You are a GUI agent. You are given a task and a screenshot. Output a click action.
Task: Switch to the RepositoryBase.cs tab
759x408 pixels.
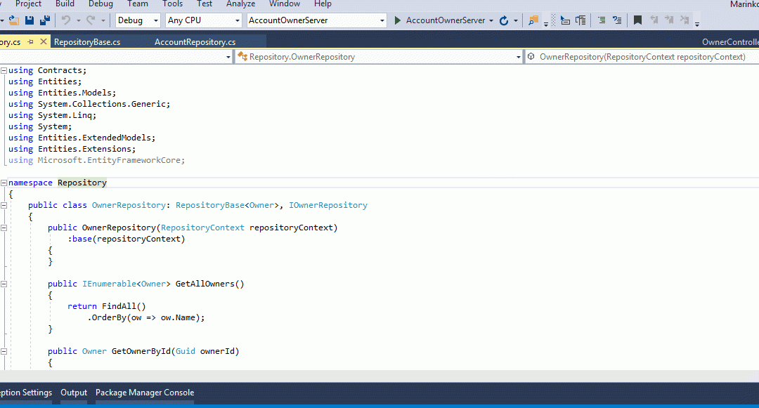pyautogui.click(x=87, y=42)
